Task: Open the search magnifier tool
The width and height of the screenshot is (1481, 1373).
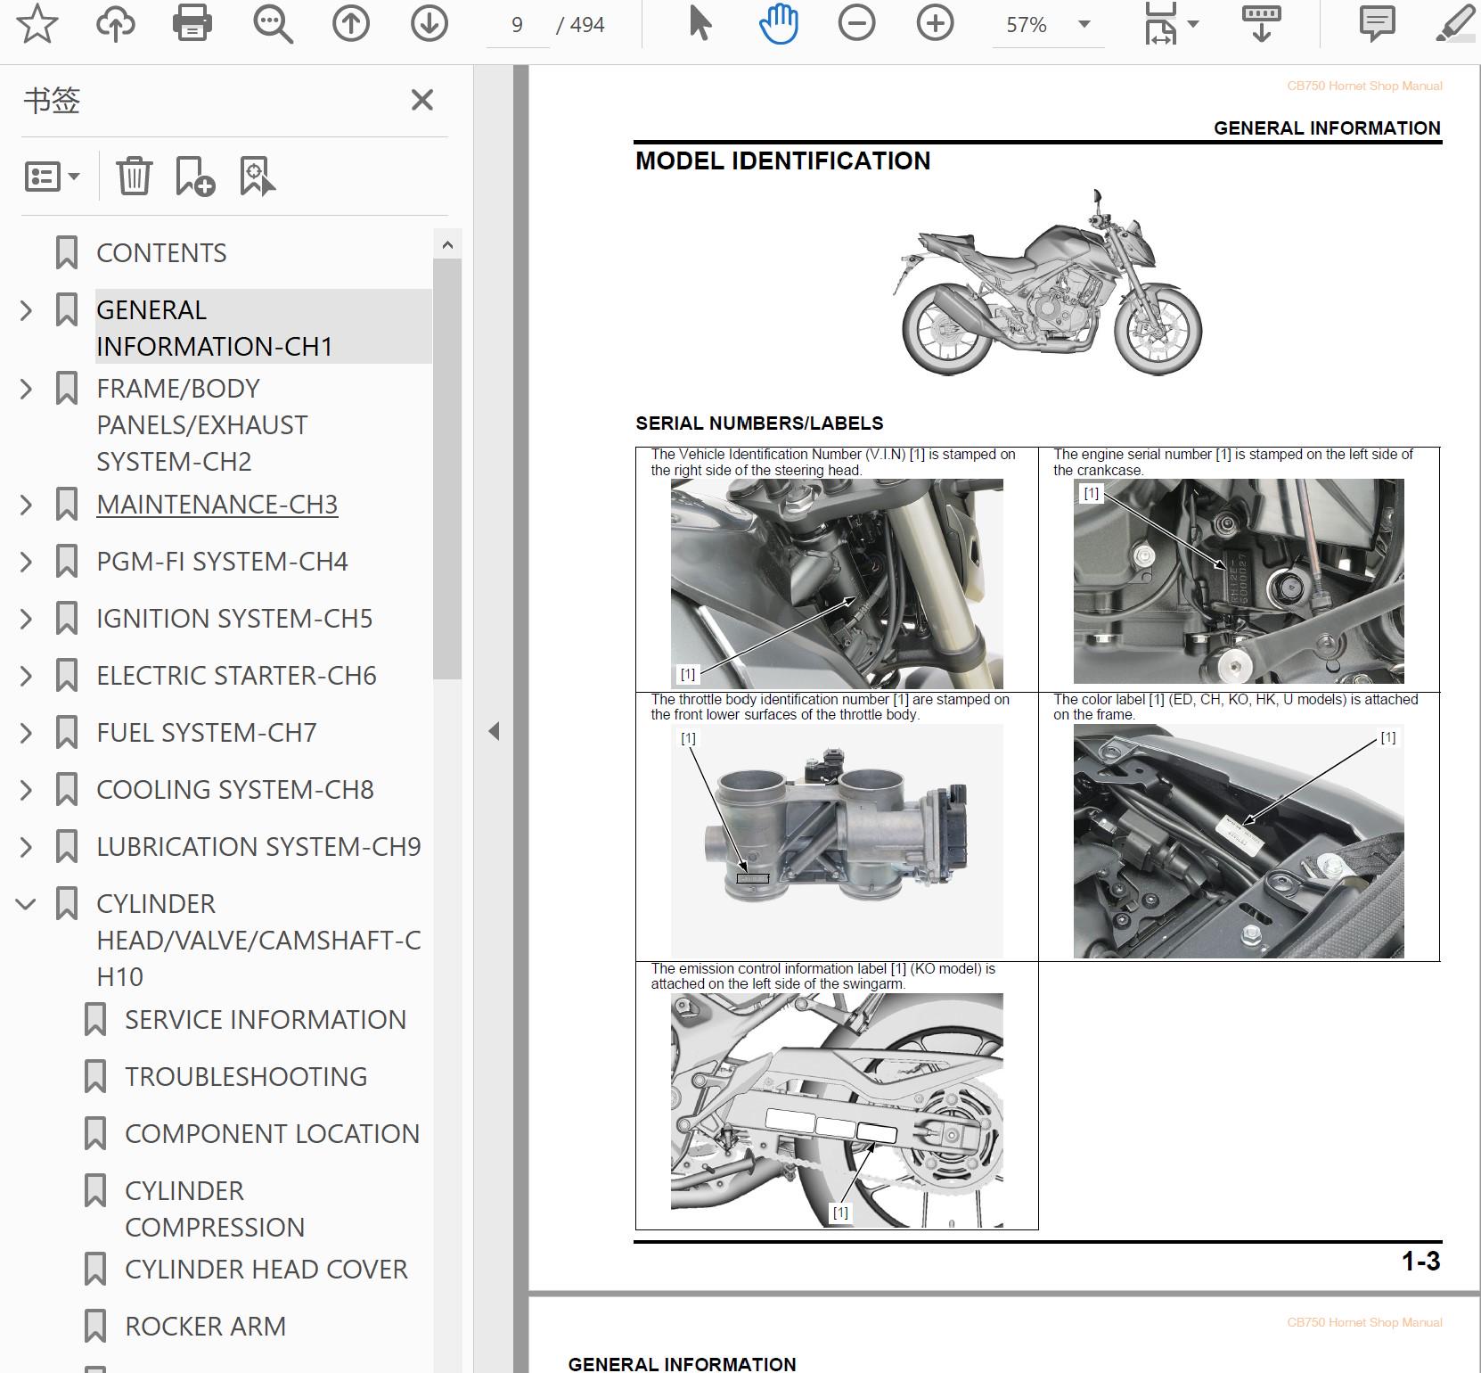Action: tap(273, 24)
